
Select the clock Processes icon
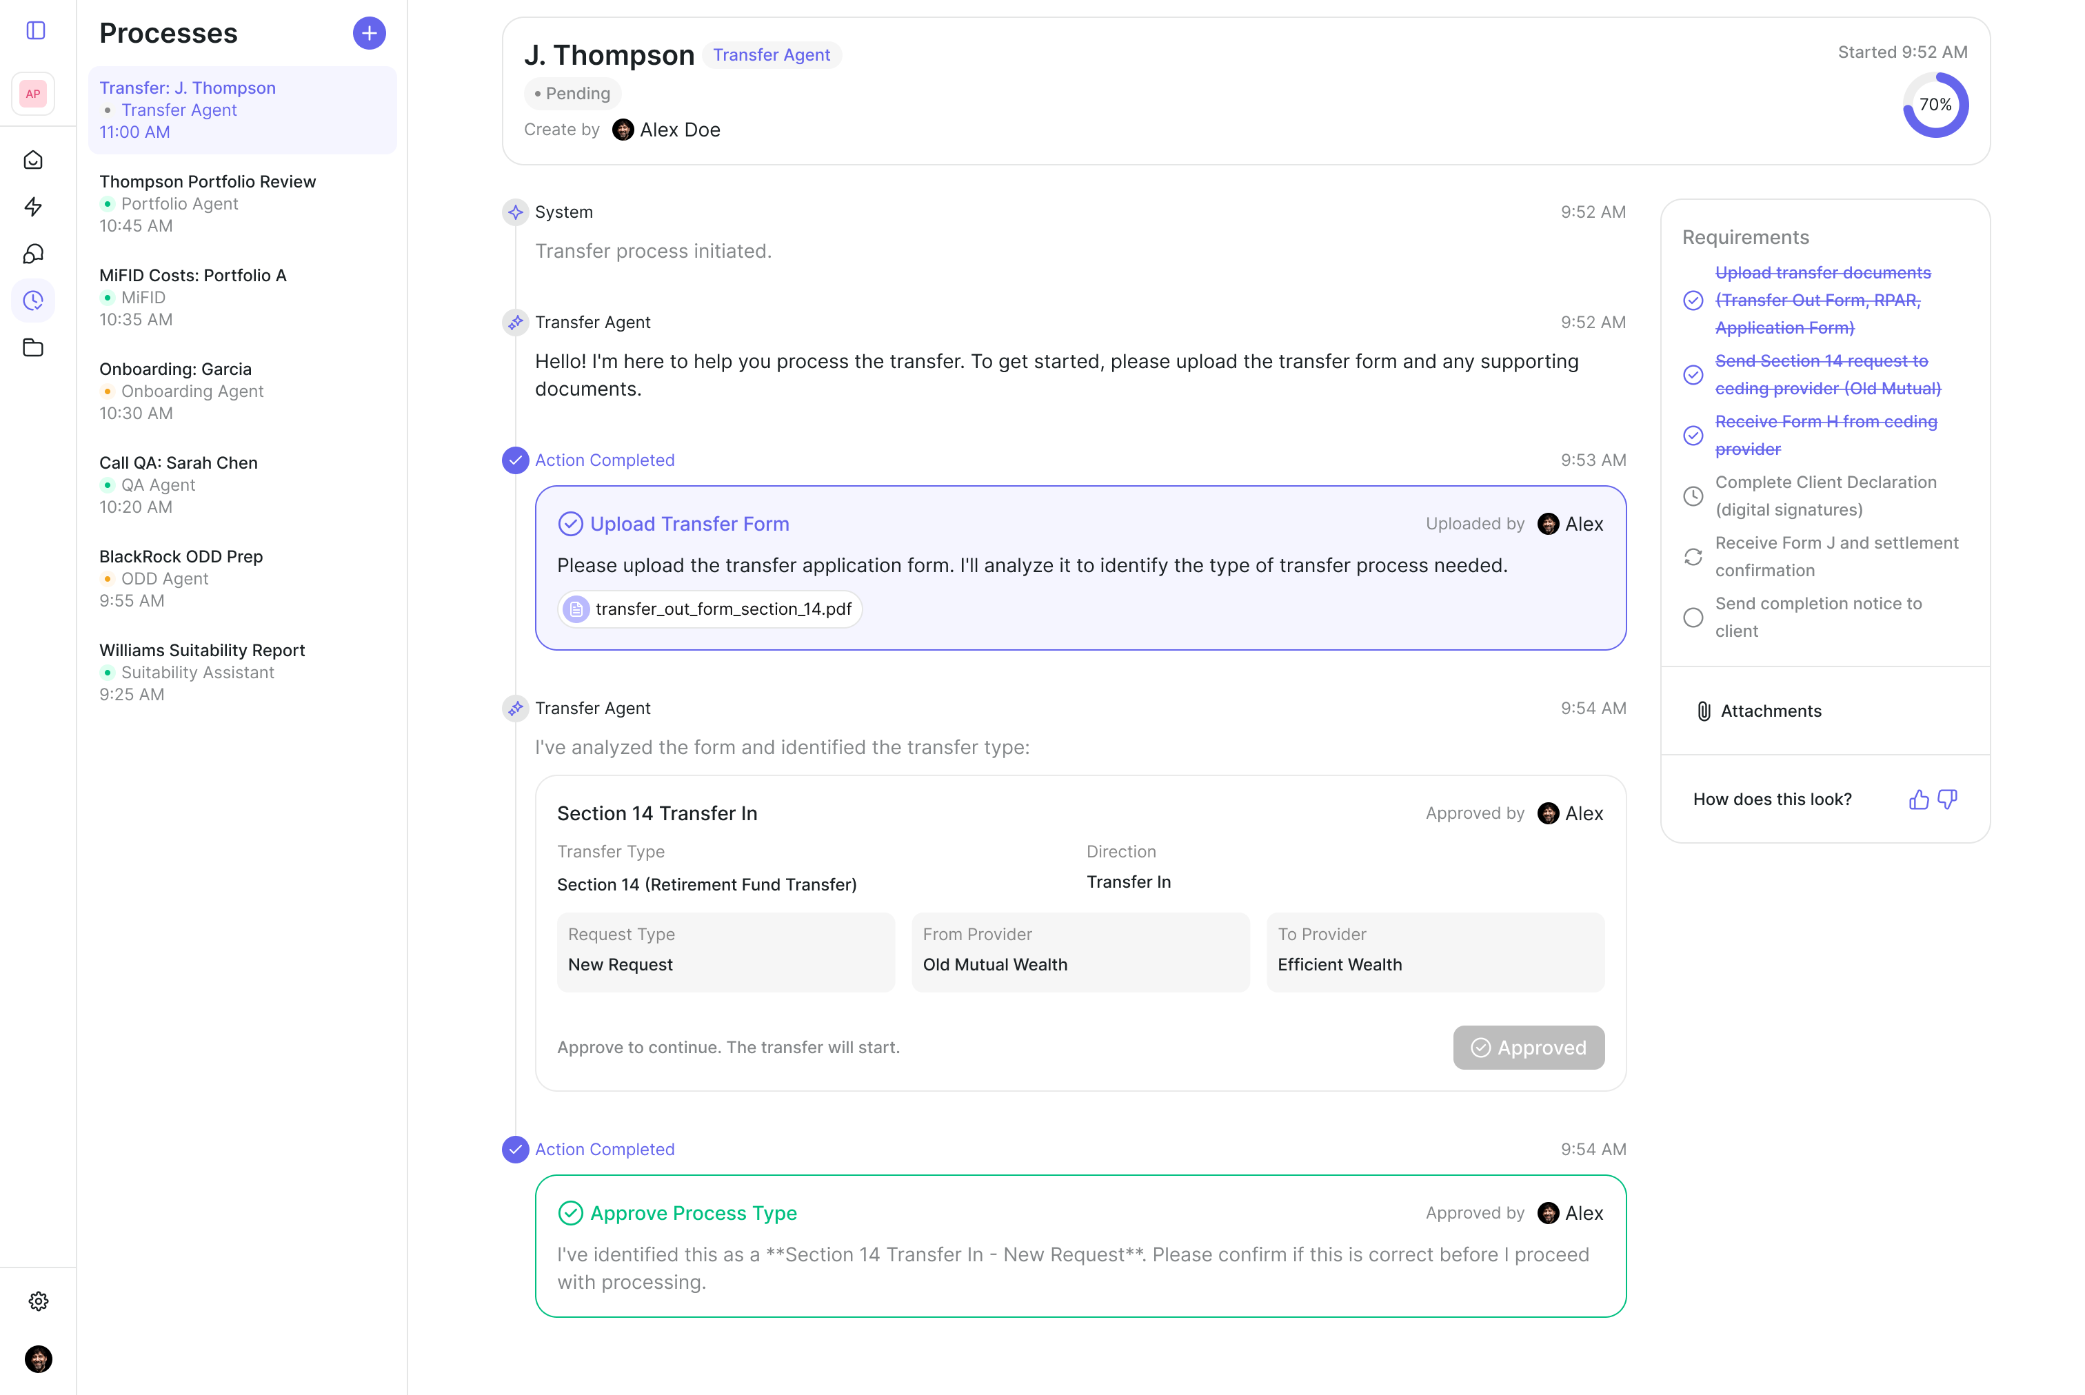coord(33,301)
